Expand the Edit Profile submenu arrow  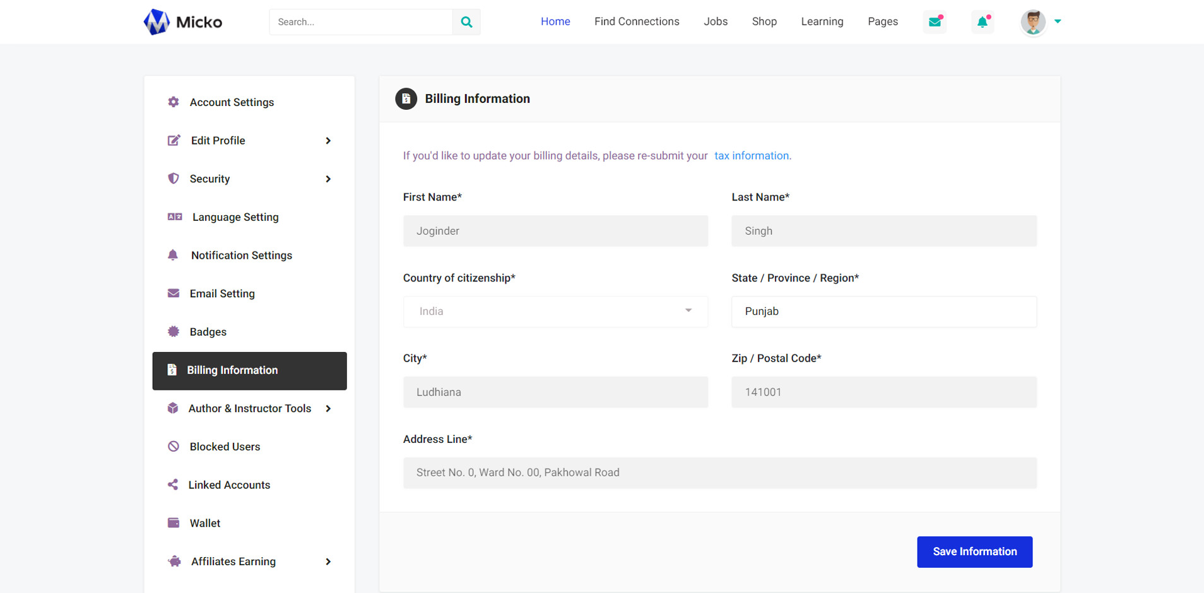[x=328, y=141]
